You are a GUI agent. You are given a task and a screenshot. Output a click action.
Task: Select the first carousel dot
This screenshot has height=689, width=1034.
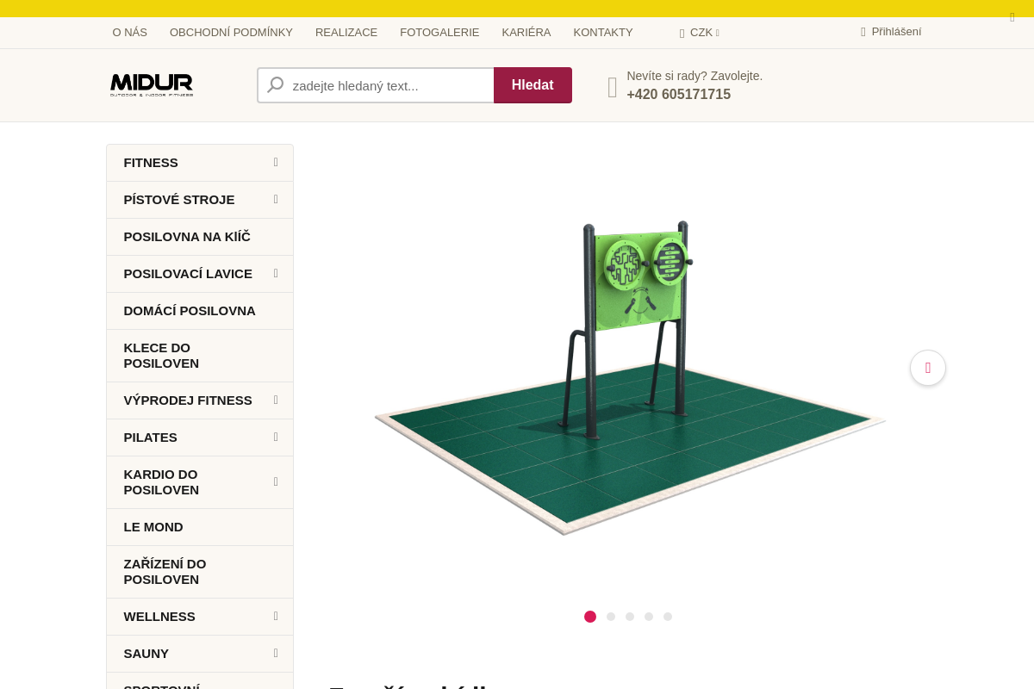coord(590,617)
